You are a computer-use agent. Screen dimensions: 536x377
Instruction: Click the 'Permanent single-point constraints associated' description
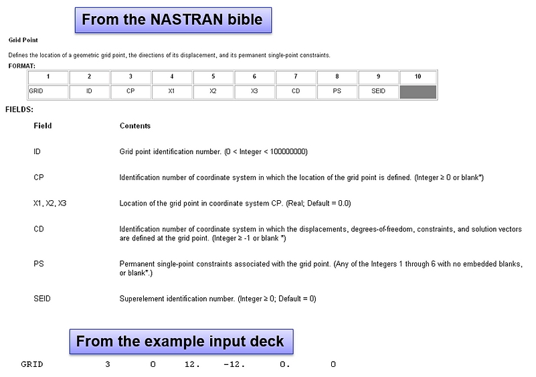pos(321,269)
